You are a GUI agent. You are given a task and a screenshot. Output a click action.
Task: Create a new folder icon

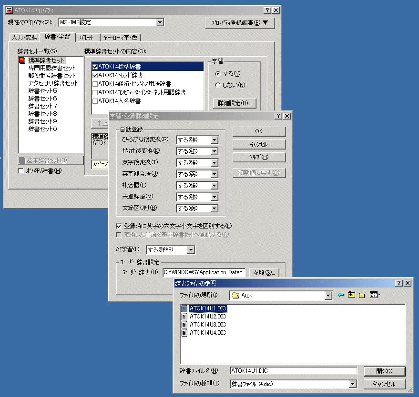pyautogui.click(x=362, y=295)
